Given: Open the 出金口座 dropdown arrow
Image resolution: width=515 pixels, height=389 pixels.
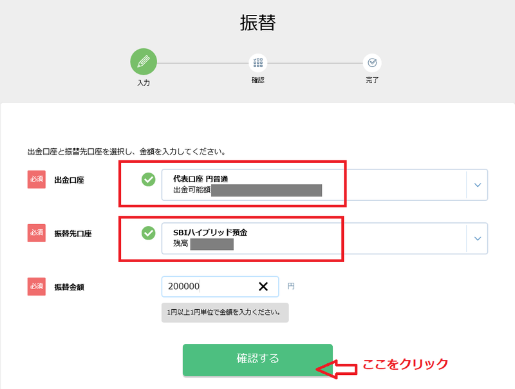Looking at the screenshot, I should point(478,185).
